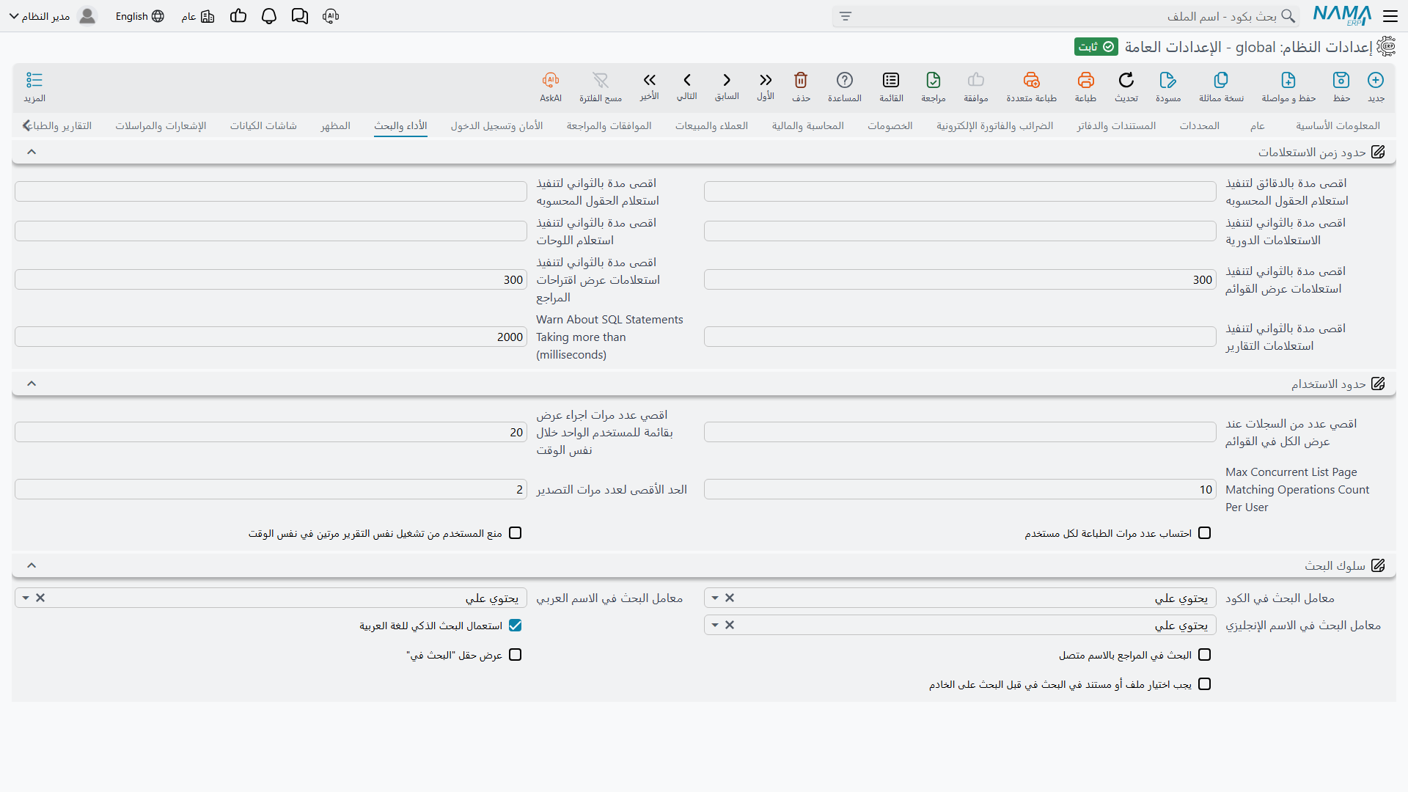
Task: Click the NAMA ERP logo
Action: pos(1342,15)
